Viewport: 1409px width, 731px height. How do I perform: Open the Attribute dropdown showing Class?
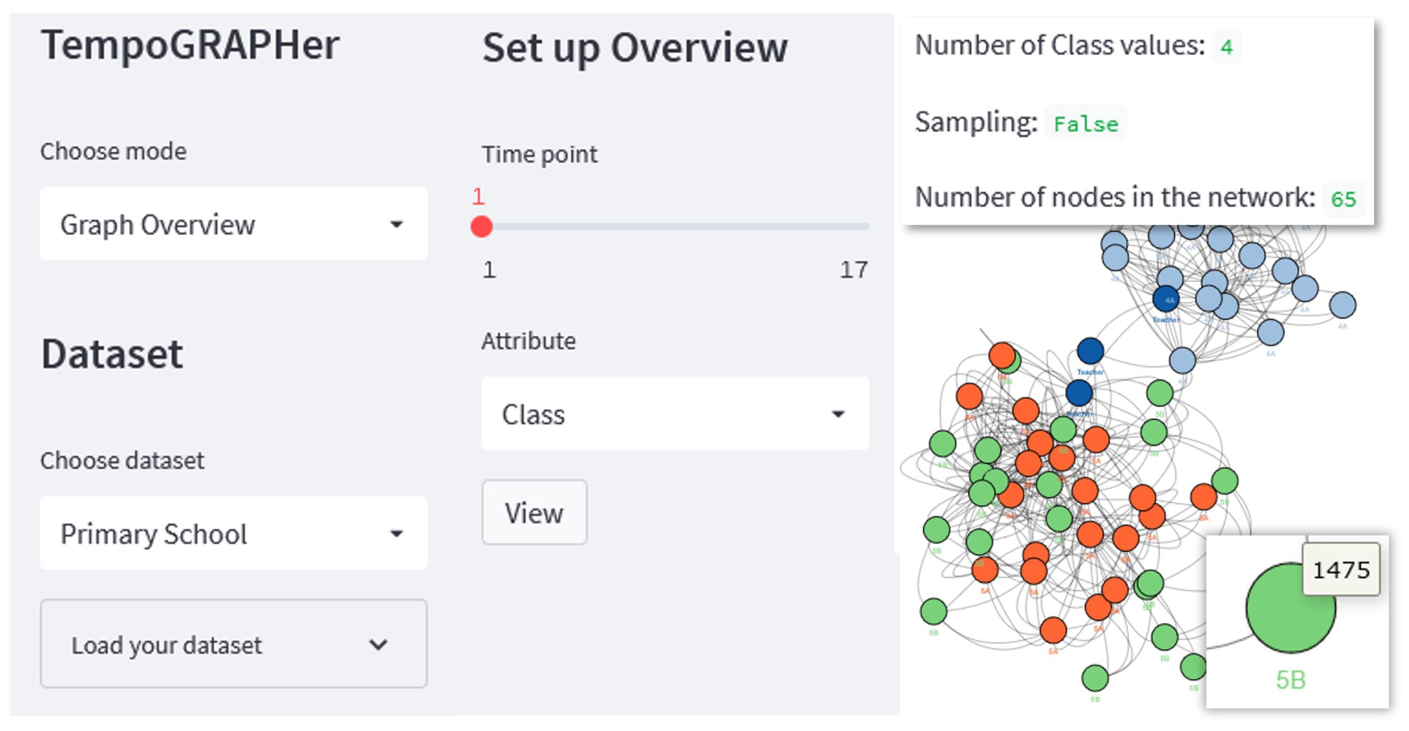coord(674,414)
